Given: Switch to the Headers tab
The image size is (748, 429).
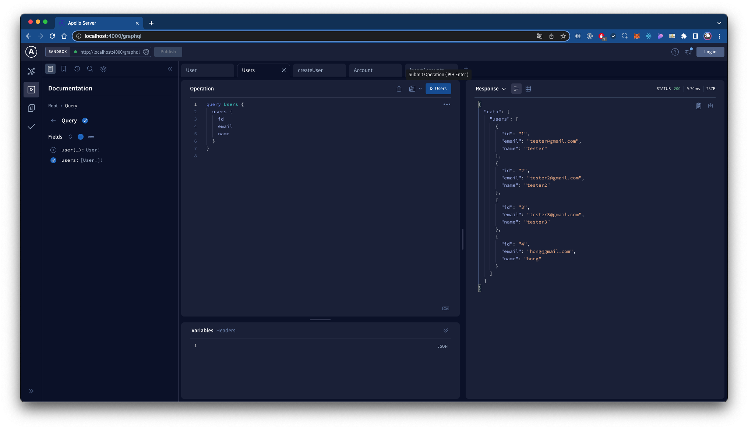Looking at the screenshot, I should [x=226, y=330].
